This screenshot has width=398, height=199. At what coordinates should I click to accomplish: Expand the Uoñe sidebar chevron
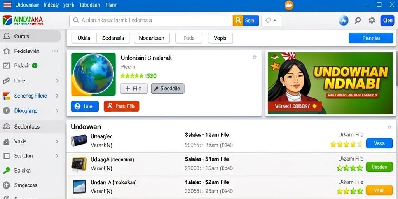coord(57,81)
